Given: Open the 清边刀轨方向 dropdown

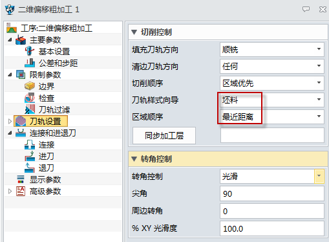Looking at the screenshot, I should pyautogui.click(x=319, y=66).
